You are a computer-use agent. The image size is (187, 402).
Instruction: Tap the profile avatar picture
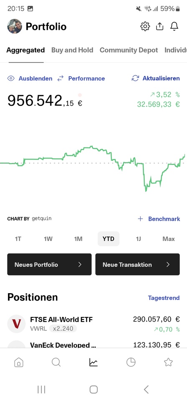(15, 26)
